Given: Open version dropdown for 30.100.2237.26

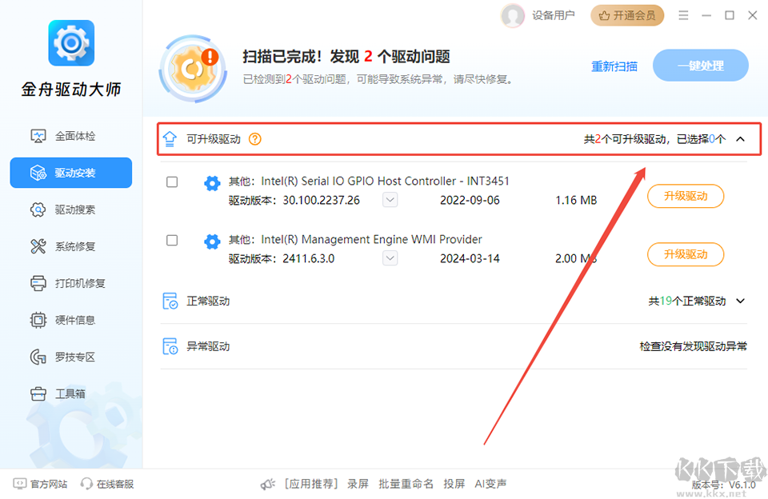Looking at the screenshot, I should click(x=390, y=200).
